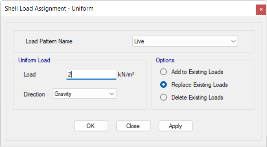Click the Delete Existing Loads label text
The width and height of the screenshot is (267, 147).
tap(197, 98)
